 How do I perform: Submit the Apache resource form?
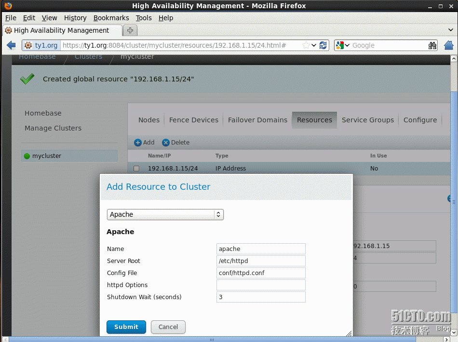pyautogui.click(x=126, y=327)
